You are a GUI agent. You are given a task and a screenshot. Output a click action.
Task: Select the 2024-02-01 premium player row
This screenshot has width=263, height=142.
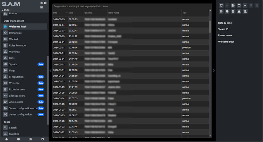[x=131, y=47]
